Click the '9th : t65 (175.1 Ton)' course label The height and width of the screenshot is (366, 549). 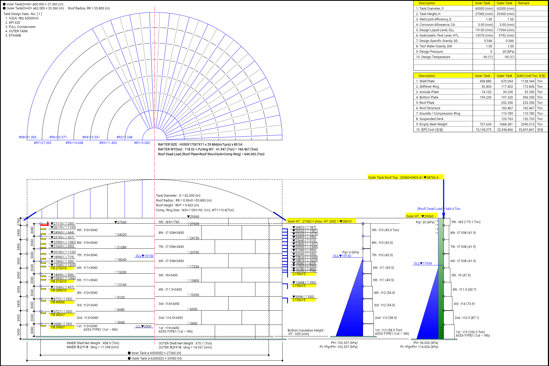466,222
